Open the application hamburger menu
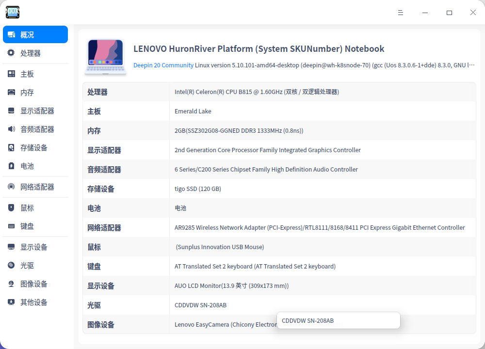485x349 pixels. [401, 13]
